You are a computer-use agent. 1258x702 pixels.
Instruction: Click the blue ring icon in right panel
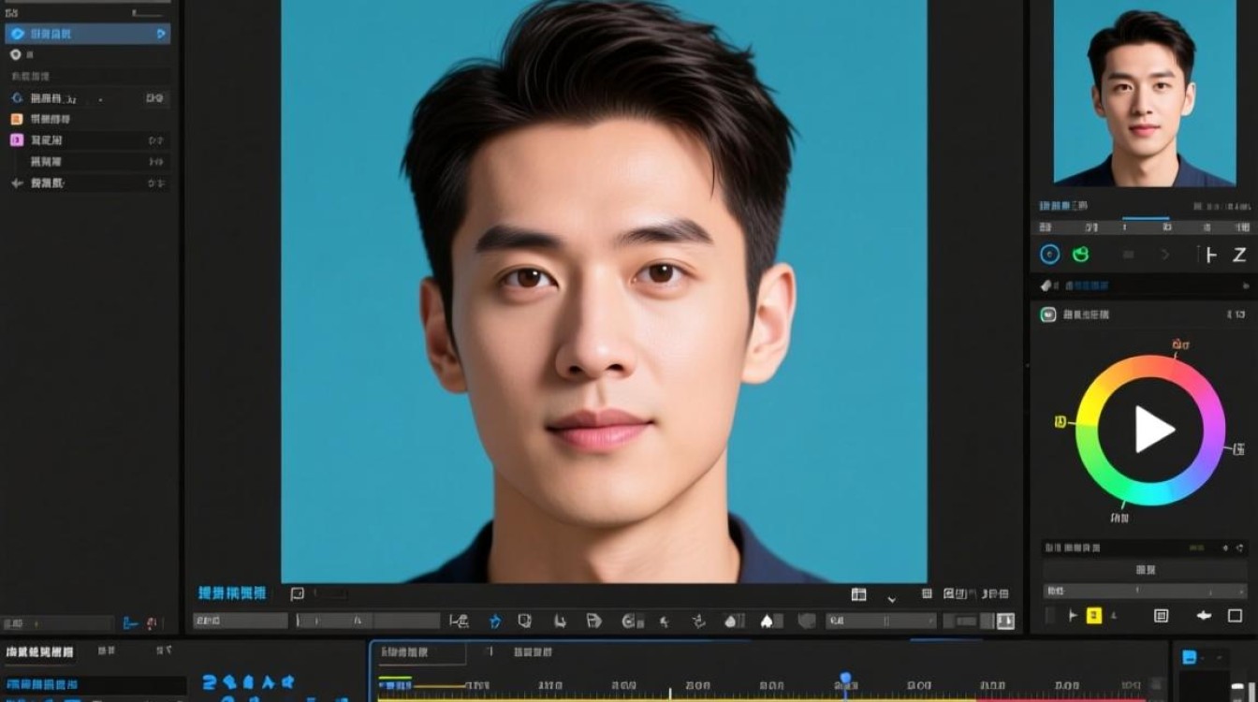tap(1050, 254)
